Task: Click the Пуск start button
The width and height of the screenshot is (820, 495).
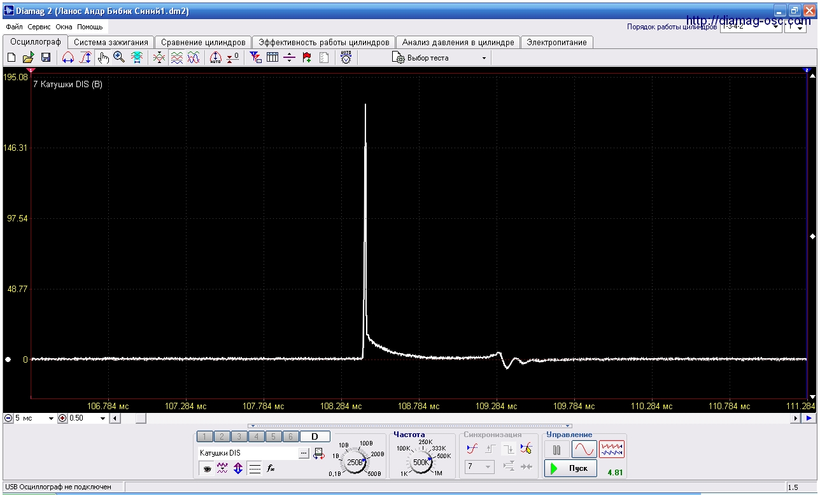Action: [x=570, y=468]
